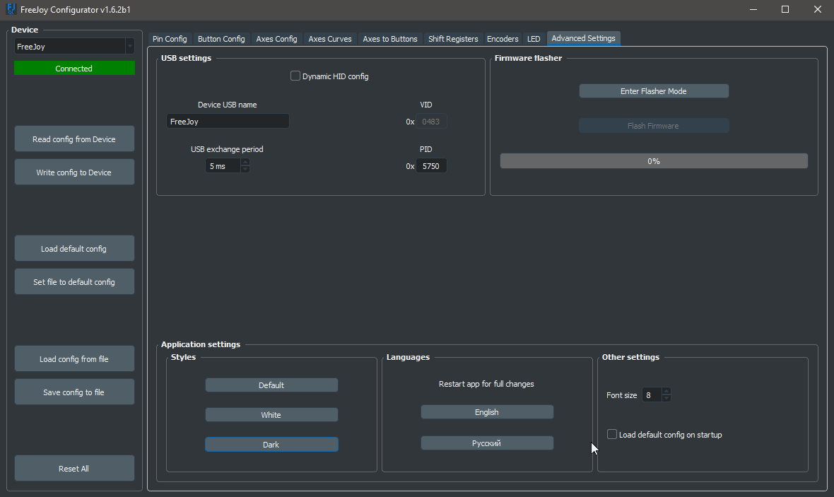Click Read config from Device button
This screenshot has height=497, width=834.
pos(74,139)
